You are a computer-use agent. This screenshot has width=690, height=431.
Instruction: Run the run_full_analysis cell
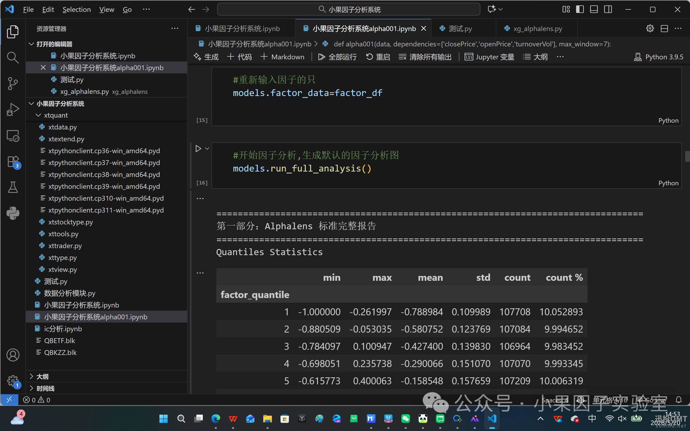[198, 149]
